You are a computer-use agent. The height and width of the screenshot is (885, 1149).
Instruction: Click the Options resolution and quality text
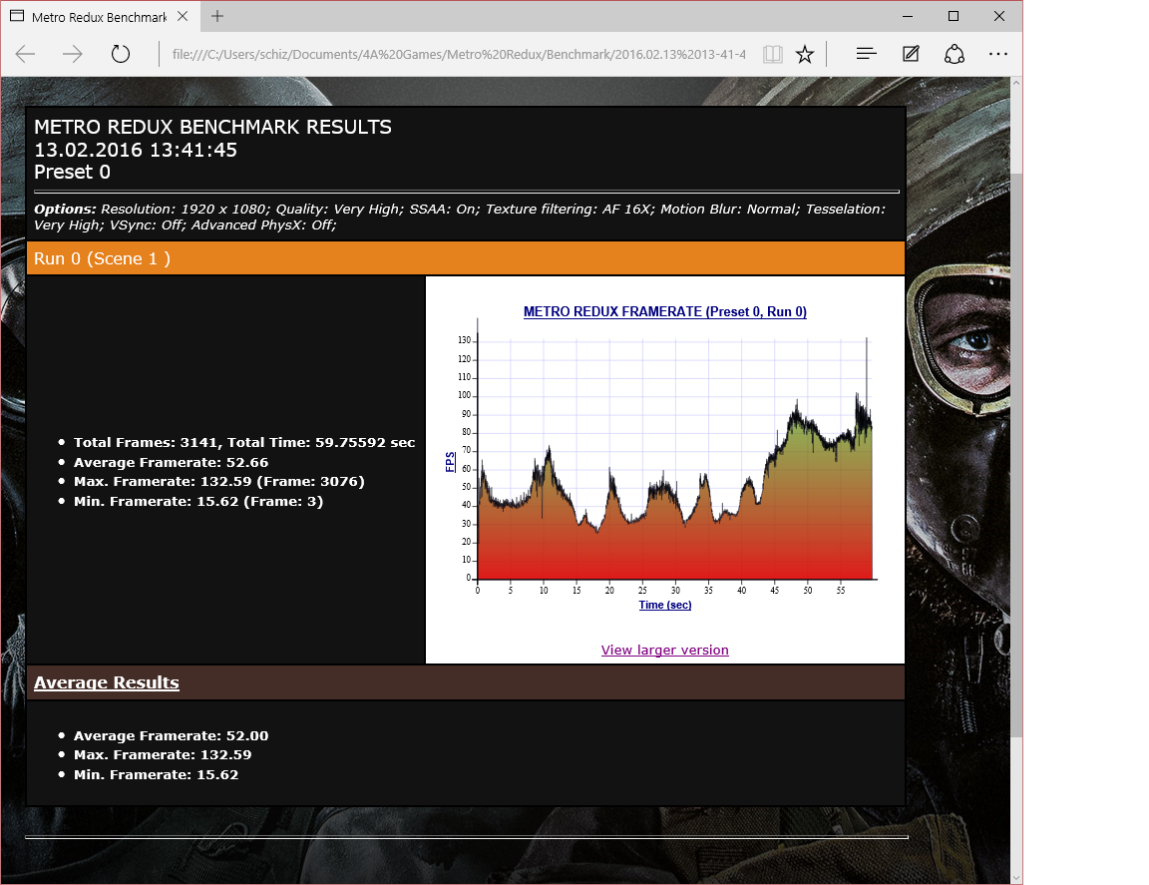460,218
